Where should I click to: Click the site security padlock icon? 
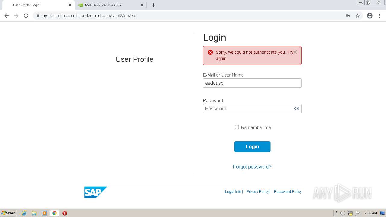point(38,16)
